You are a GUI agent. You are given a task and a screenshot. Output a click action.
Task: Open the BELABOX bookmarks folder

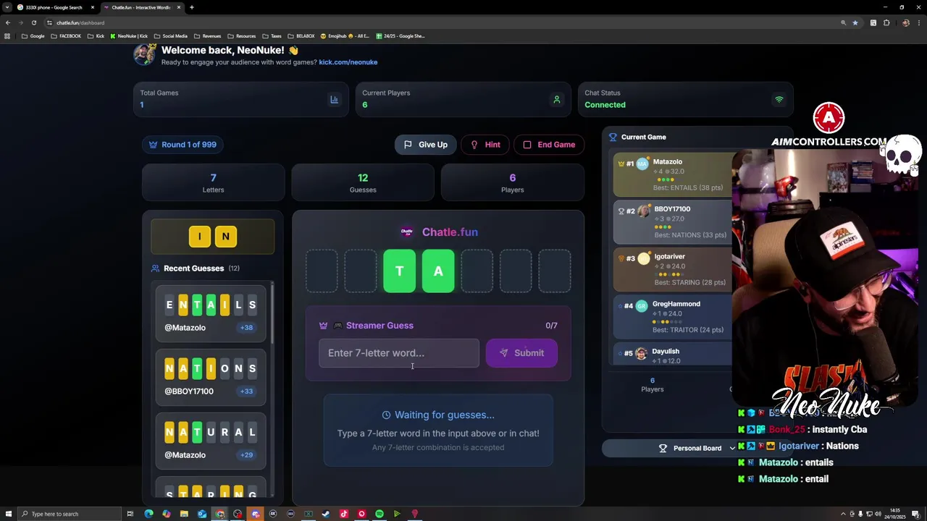301,36
